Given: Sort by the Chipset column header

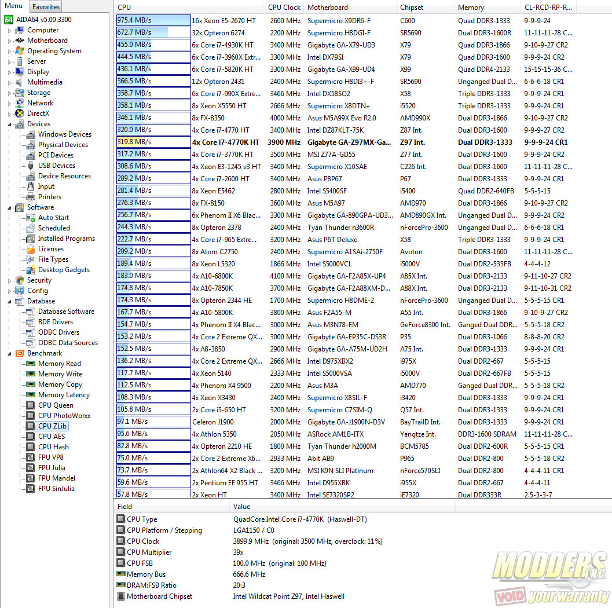Looking at the screenshot, I should (426, 7).
